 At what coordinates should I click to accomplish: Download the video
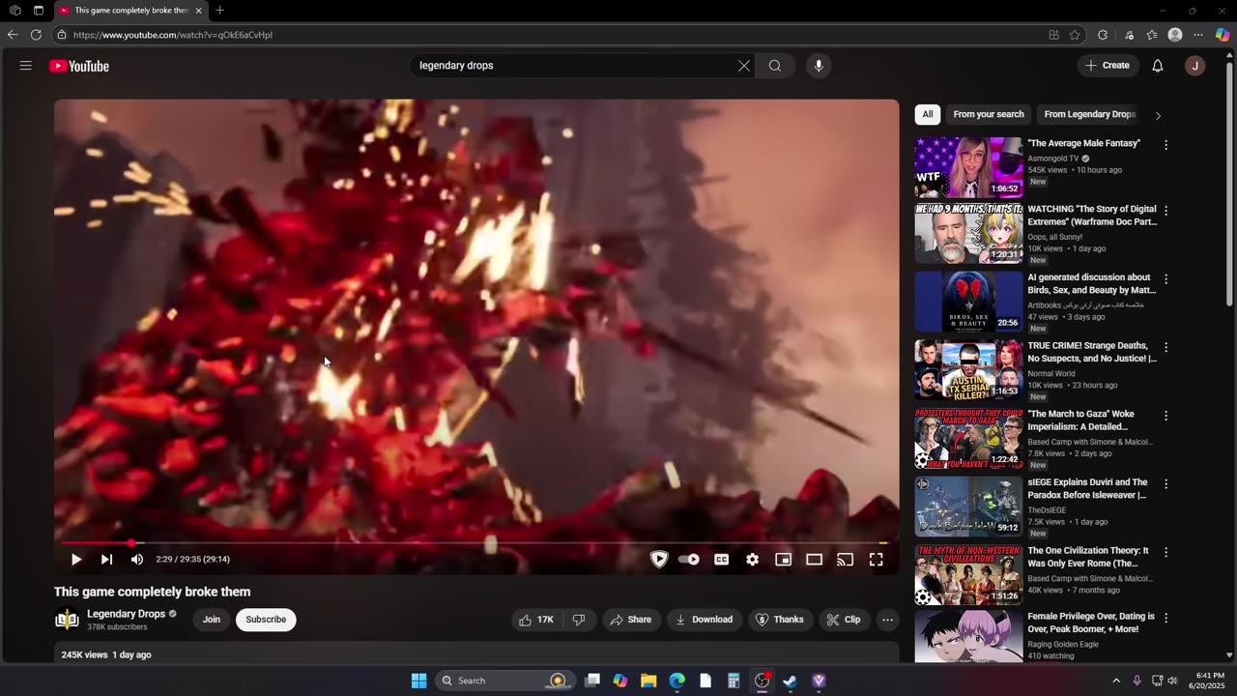[705, 620]
